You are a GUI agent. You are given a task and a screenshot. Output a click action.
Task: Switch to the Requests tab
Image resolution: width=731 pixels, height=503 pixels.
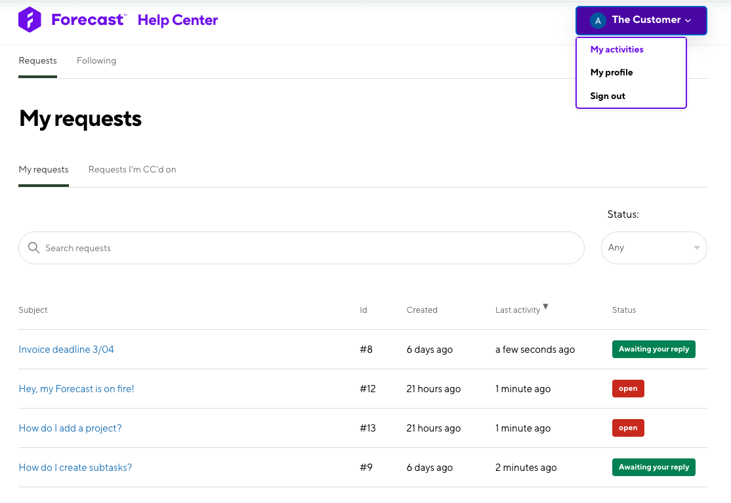coord(38,60)
